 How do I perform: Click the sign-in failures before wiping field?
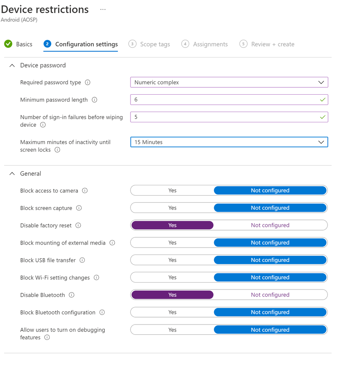tap(229, 117)
